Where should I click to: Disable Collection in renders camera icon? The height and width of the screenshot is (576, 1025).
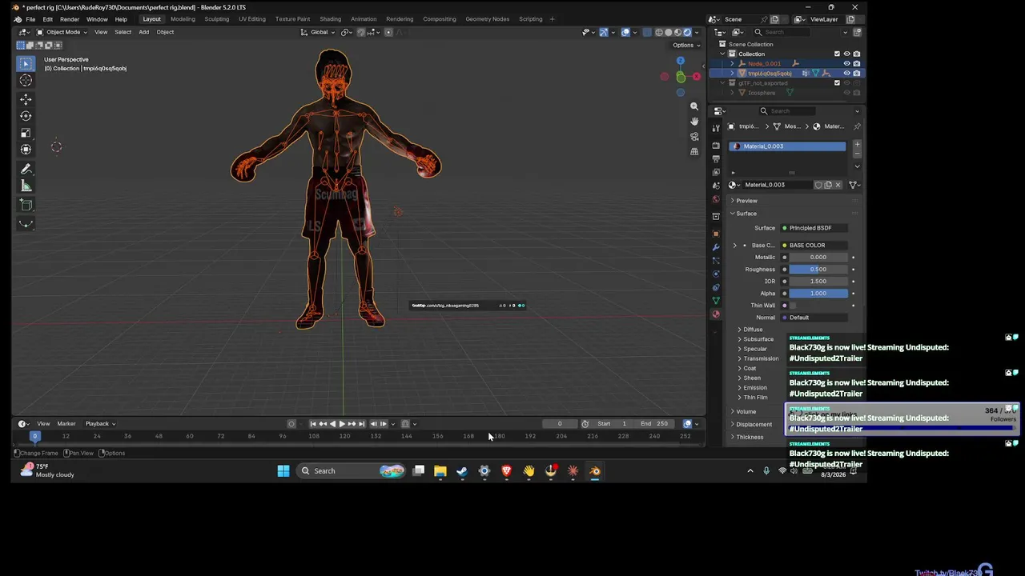tap(856, 54)
